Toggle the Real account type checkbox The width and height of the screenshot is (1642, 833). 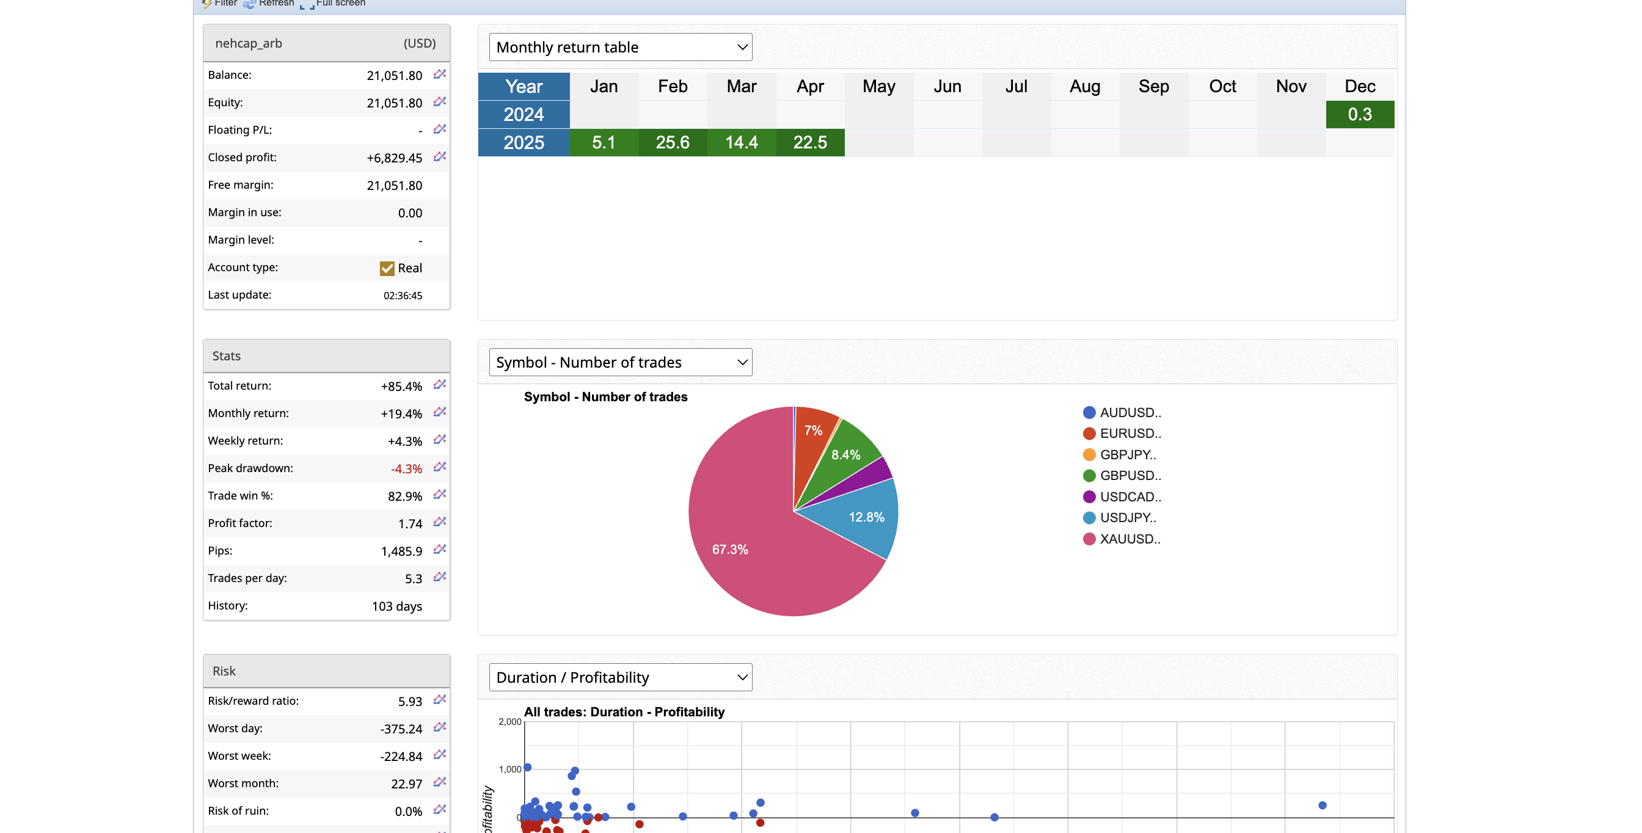click(x=387, y=268)
